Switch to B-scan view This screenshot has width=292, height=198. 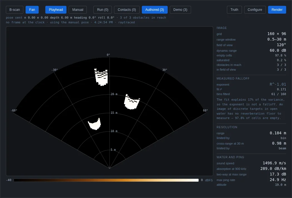click(x=14, y=10)
